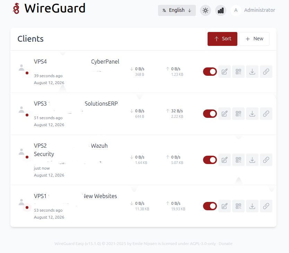Show QR code for VPS4
289x253 pixels.
tap(238, 72)
